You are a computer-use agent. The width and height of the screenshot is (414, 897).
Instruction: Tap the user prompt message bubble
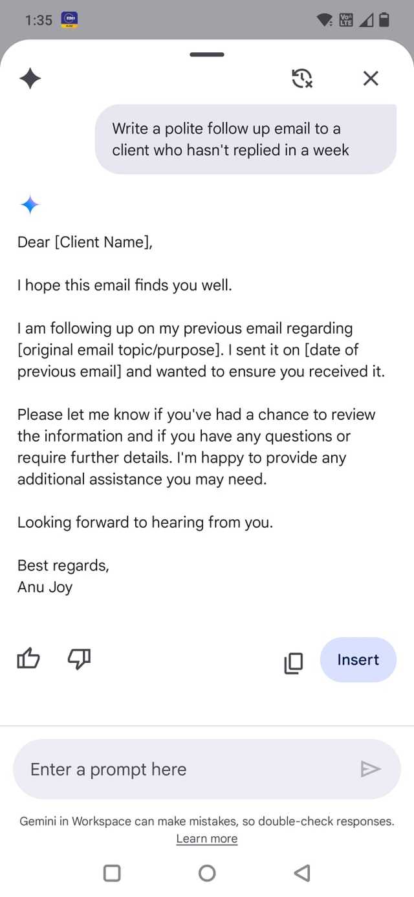246,139
